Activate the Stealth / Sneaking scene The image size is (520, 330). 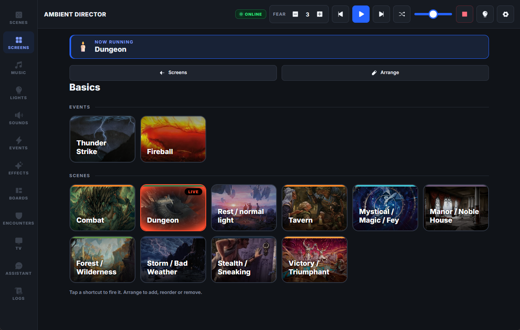click(x=244, y=259)
